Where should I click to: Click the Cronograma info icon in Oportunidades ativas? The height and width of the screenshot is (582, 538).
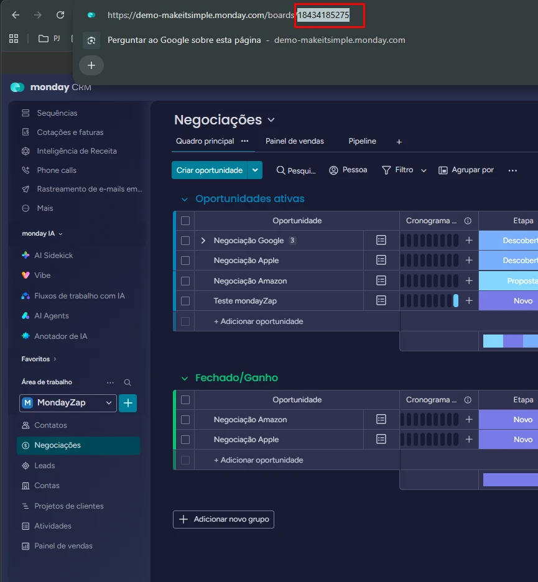[468, 221]
